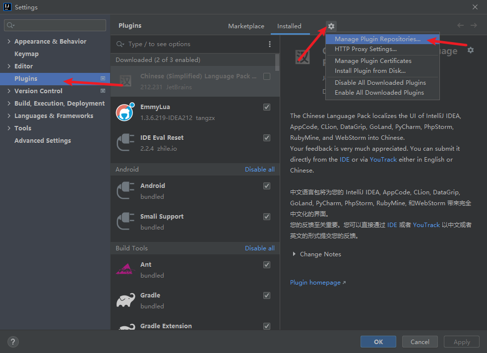This screenshot has height=353, width=487.
Task: Click the Apply button
Action: coord(462,342)
